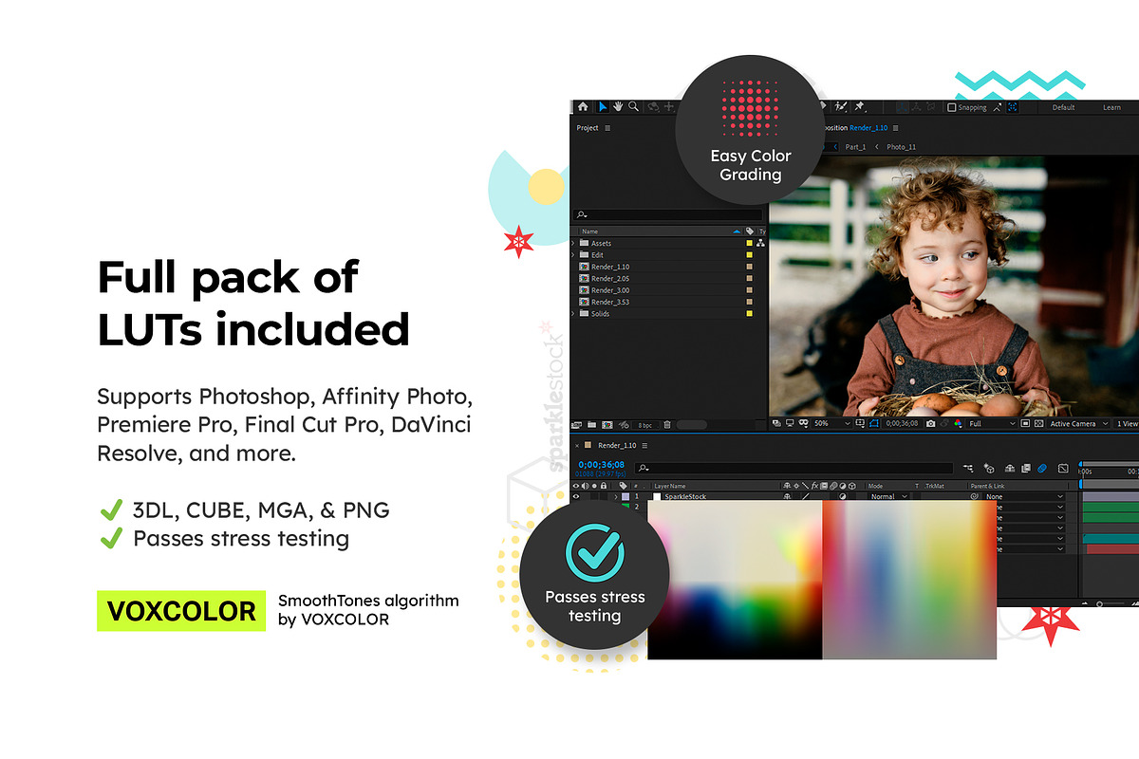Expand the Edit folder
This screenshot has width=1139, height=759.
click(x=572, y=255)
